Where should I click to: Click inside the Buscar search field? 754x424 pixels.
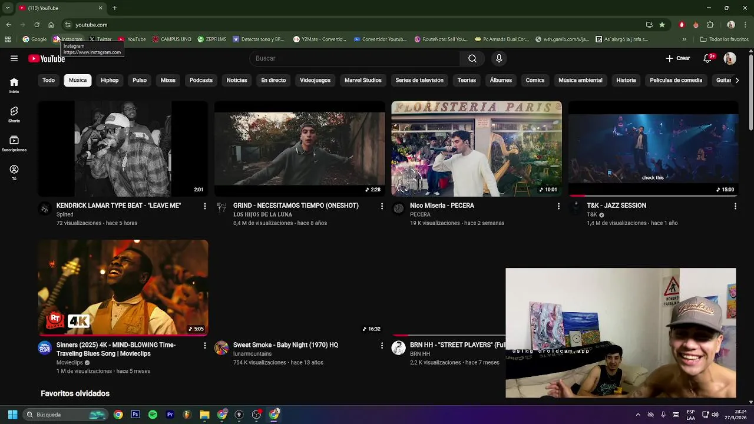pyautogui.click(x=355, y=58)
